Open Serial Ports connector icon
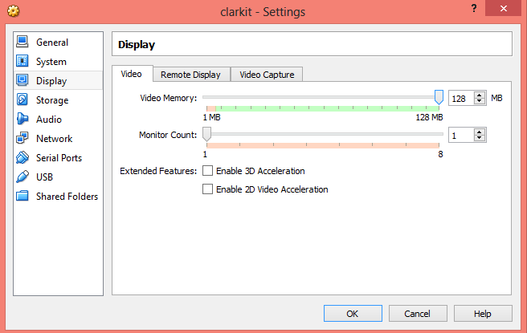The width and height of the screenshot is (527, 333). pos(22,157)
